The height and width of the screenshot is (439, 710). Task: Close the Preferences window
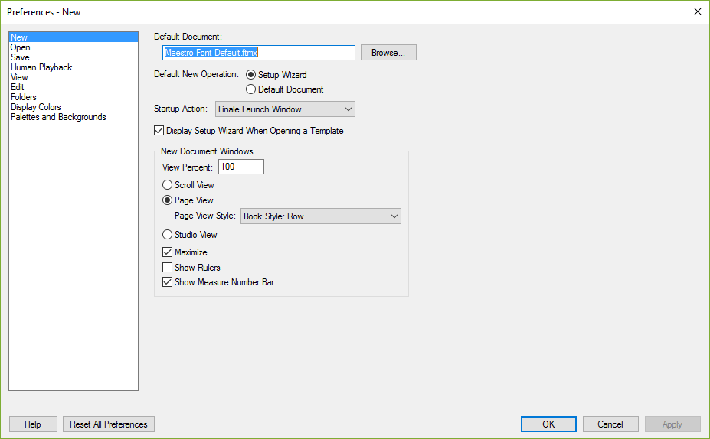[x=697, y=11]
